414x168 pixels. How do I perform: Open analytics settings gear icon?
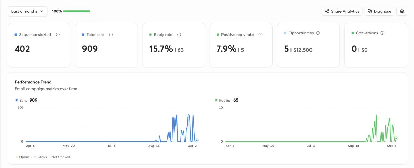click(402, 11)
